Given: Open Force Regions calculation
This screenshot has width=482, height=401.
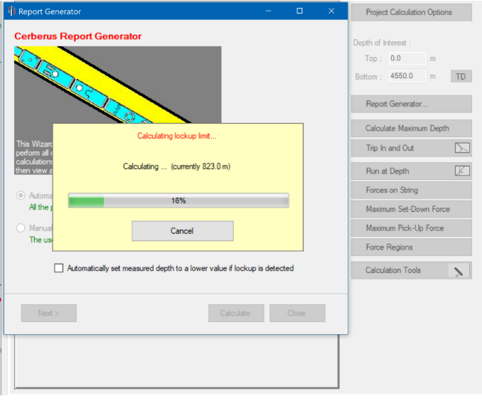Looking at the screenshot, I should point(412,247).
